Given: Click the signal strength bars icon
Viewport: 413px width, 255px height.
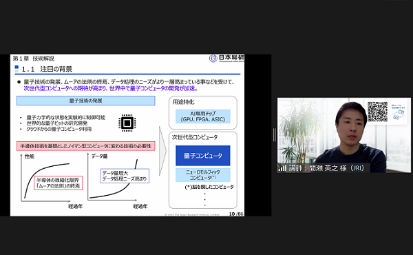Looking at the screenshot, I should click(283, 168).
